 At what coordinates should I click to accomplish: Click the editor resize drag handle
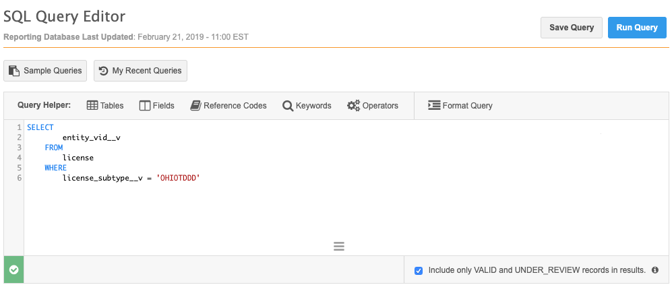click(339, 247)
